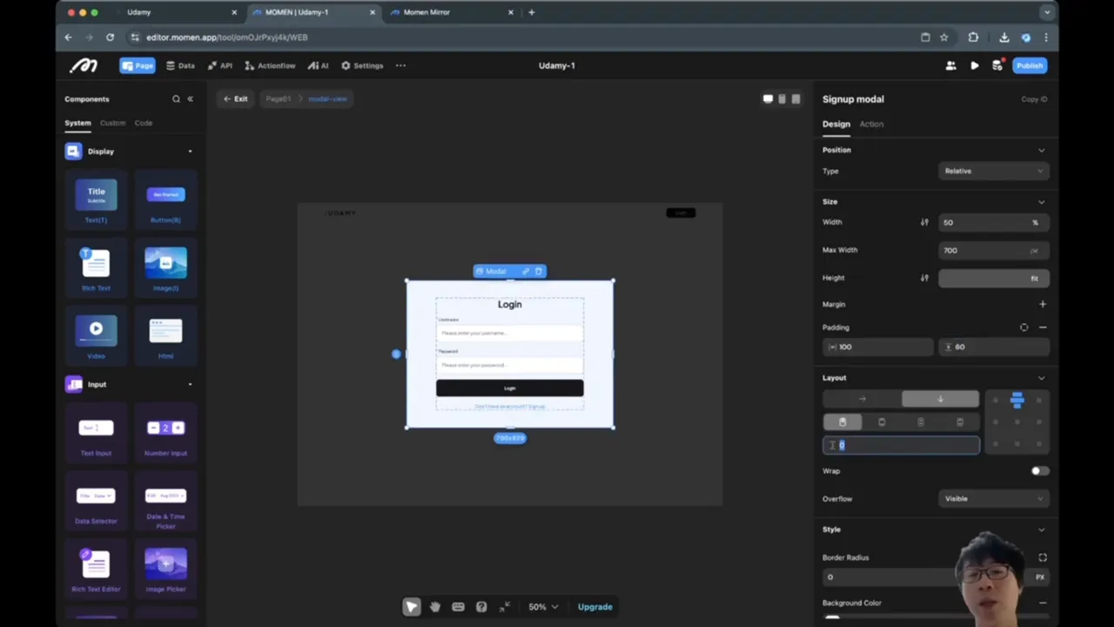This screenshot has height=627, width=1114.
Task: Select top-center alignment in the alignment grid
Action: (x=1017, y=401)
